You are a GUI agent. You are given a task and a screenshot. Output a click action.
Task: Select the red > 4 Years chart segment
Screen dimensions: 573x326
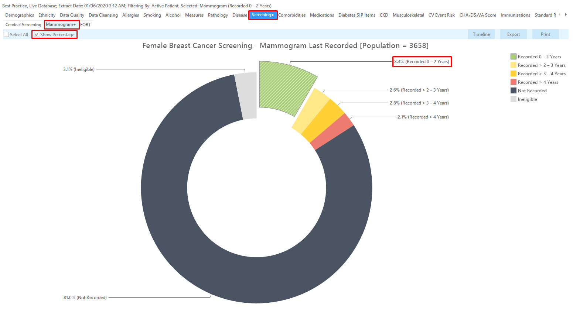(332, 131)
